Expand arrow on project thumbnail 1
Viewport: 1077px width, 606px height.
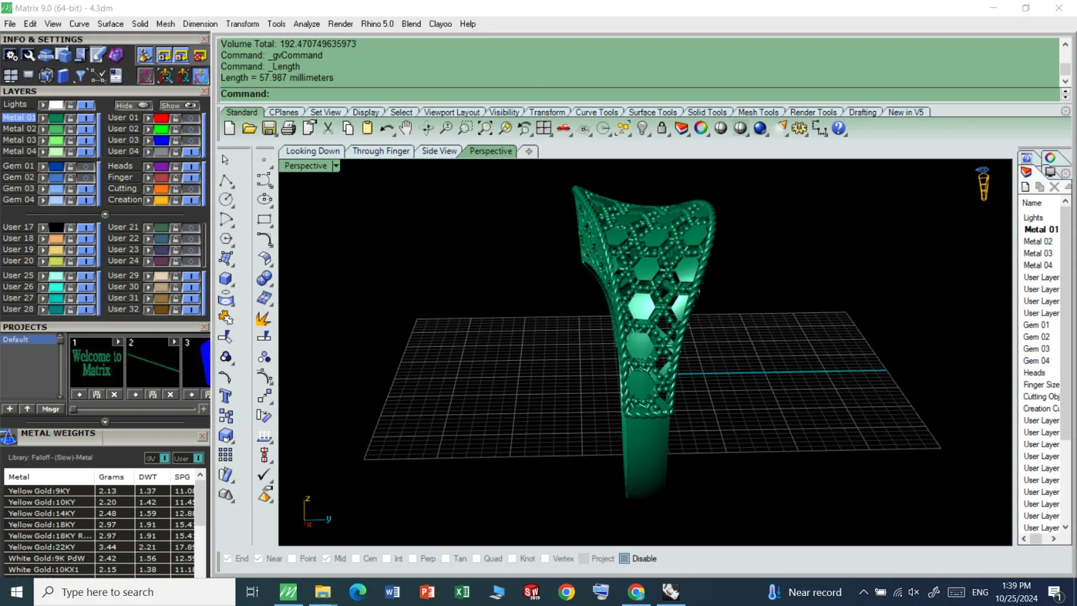(118, 342)
